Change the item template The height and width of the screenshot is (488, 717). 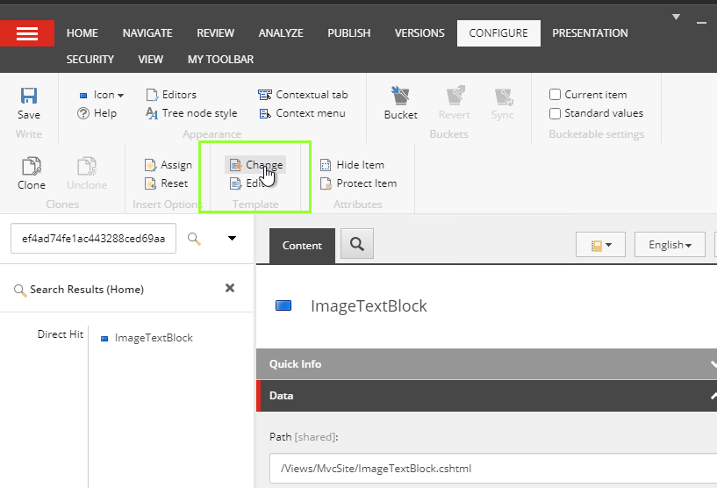tap(255, 165)
